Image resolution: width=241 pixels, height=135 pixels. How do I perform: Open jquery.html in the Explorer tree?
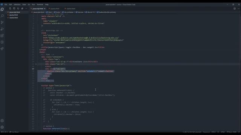(14, 15)
